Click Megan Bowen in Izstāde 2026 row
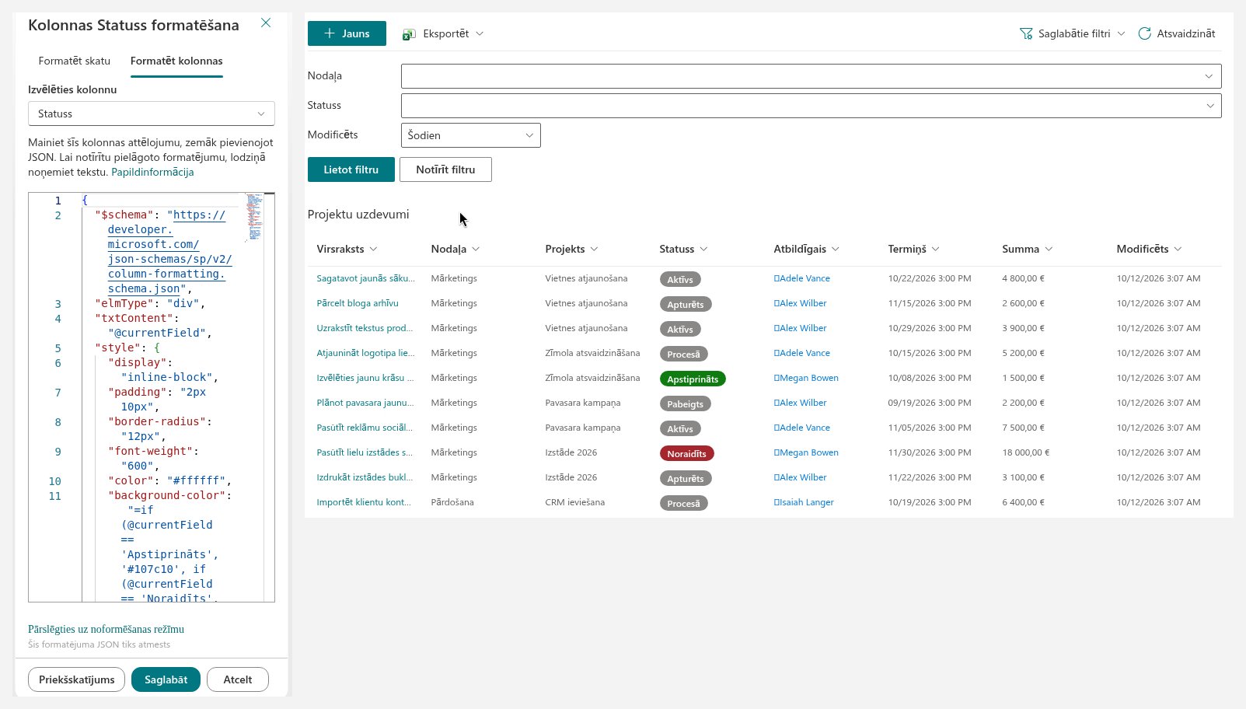Viewport: 1246px width, 709px height. tap(806, 452)
